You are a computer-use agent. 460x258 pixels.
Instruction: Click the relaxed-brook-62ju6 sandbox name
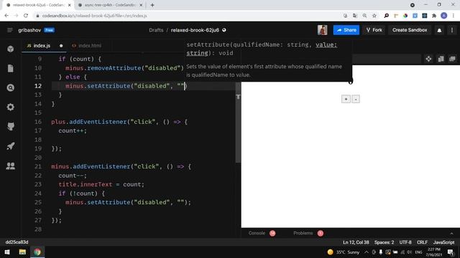coord(195,30)
